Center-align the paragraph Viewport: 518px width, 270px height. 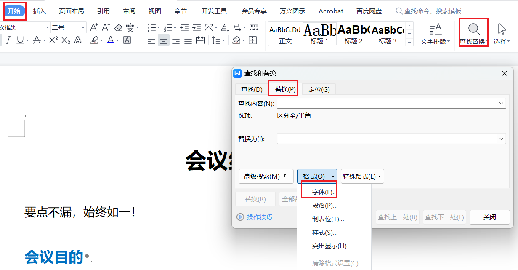164,40
